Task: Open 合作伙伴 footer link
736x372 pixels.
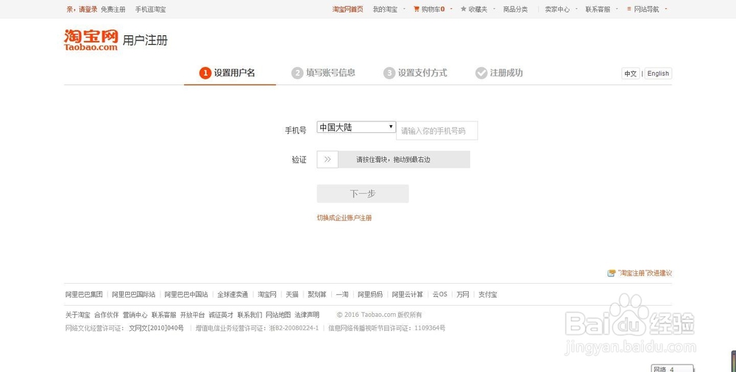Action: (x=107, y=315)
